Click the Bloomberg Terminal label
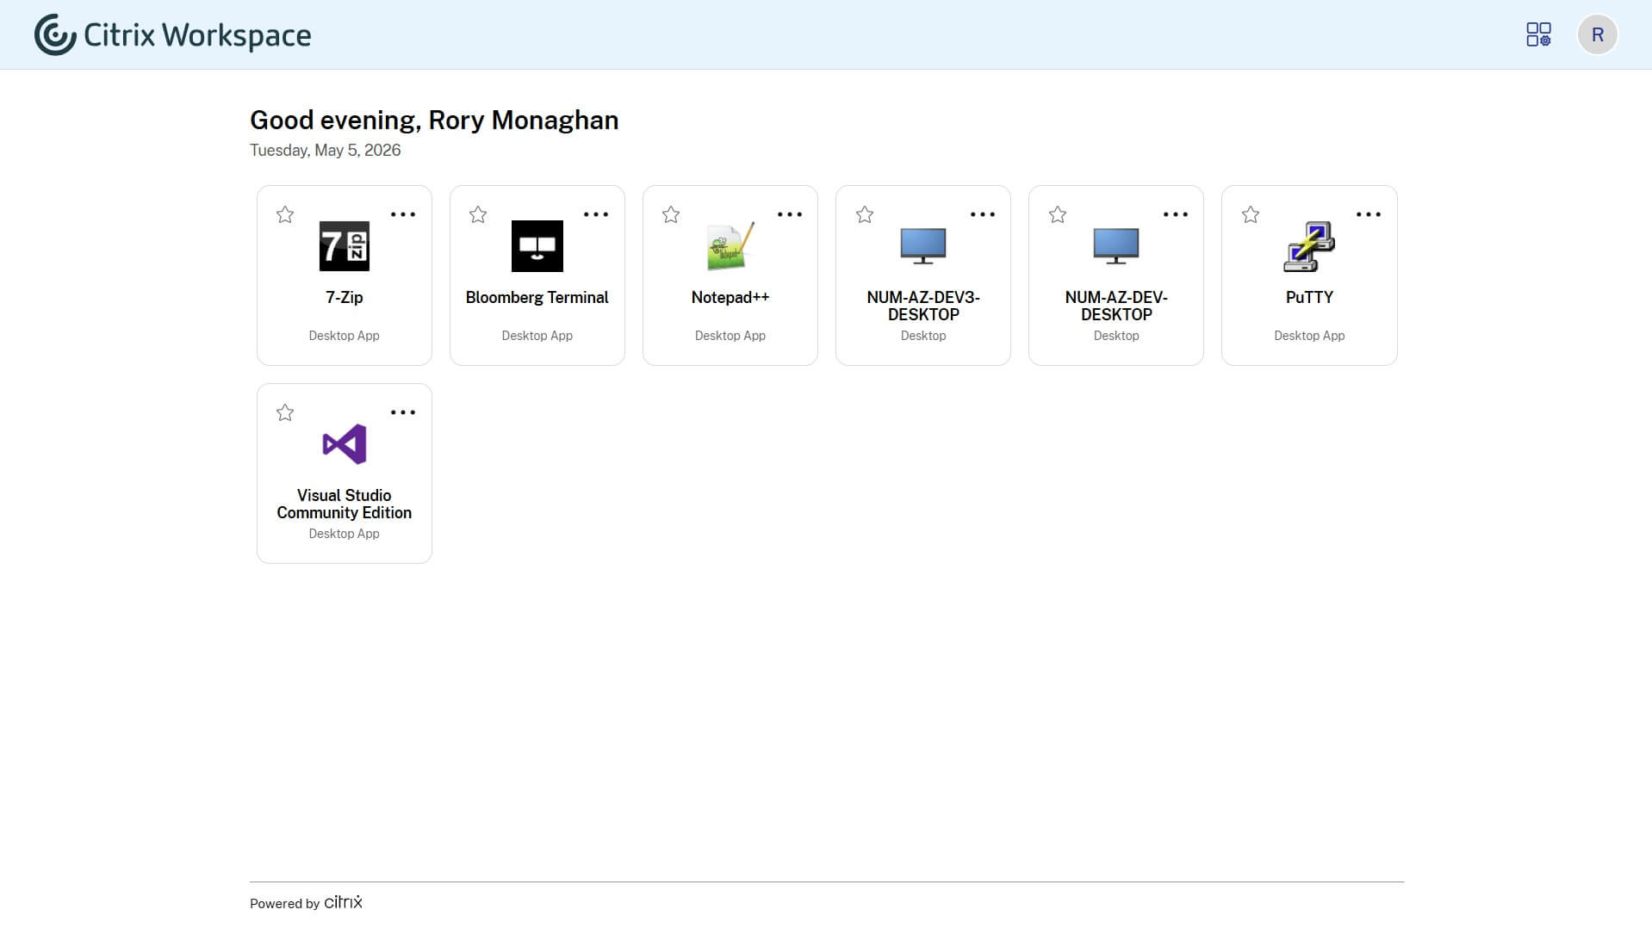The image size is (1652, 928). click(537, 297)
